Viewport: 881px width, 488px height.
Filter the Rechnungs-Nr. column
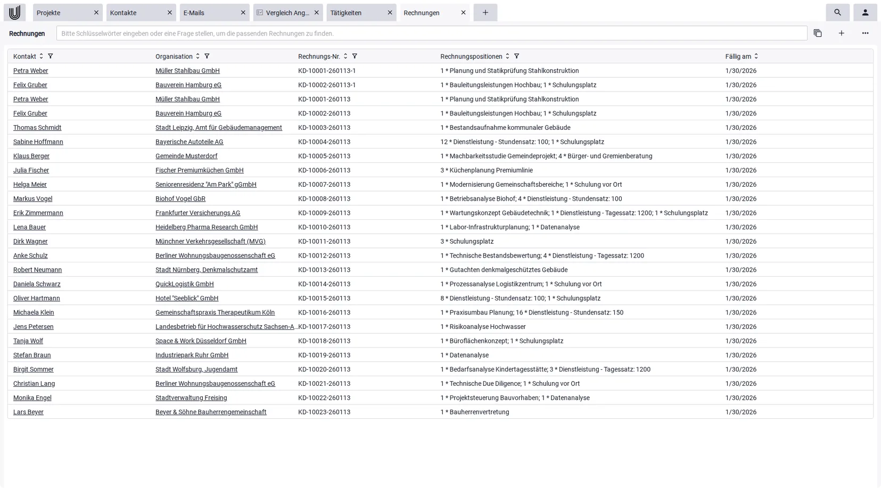(x=355, y=56)
